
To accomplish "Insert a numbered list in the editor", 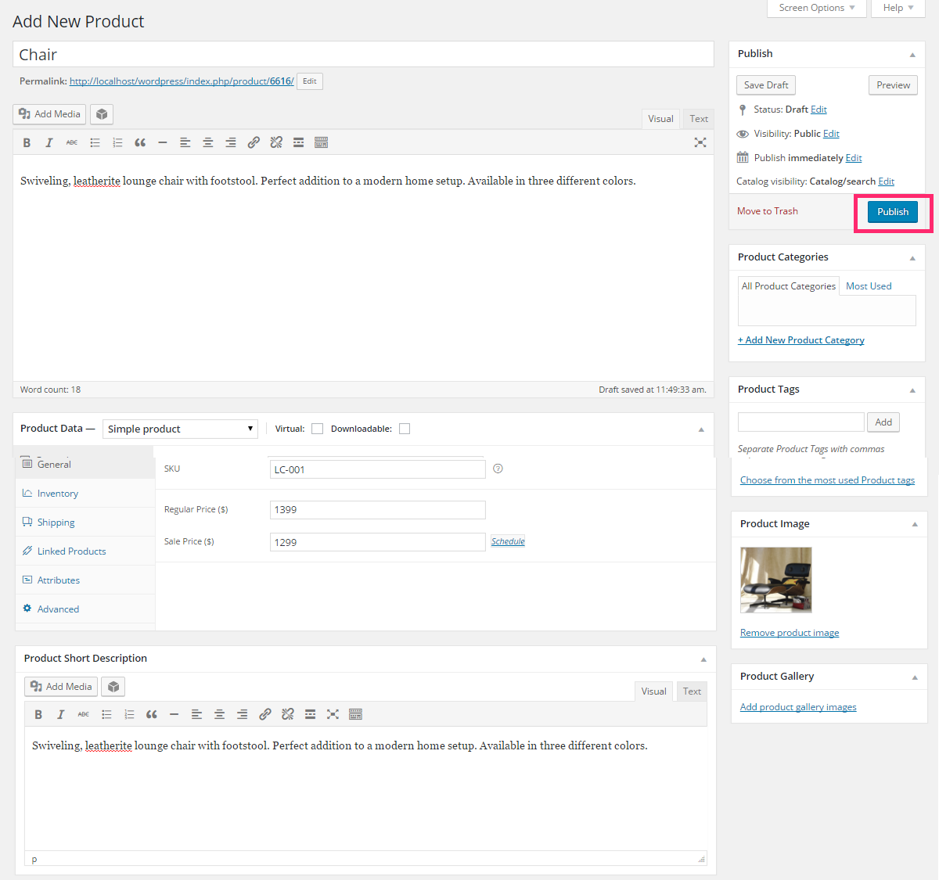I will point(117,142).
